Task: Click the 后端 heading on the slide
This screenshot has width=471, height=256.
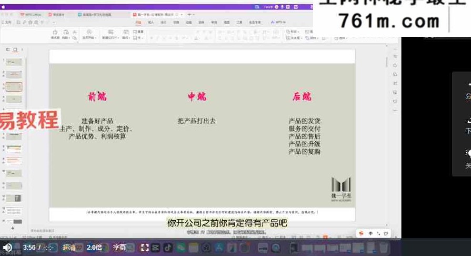Action: [302, 96]
